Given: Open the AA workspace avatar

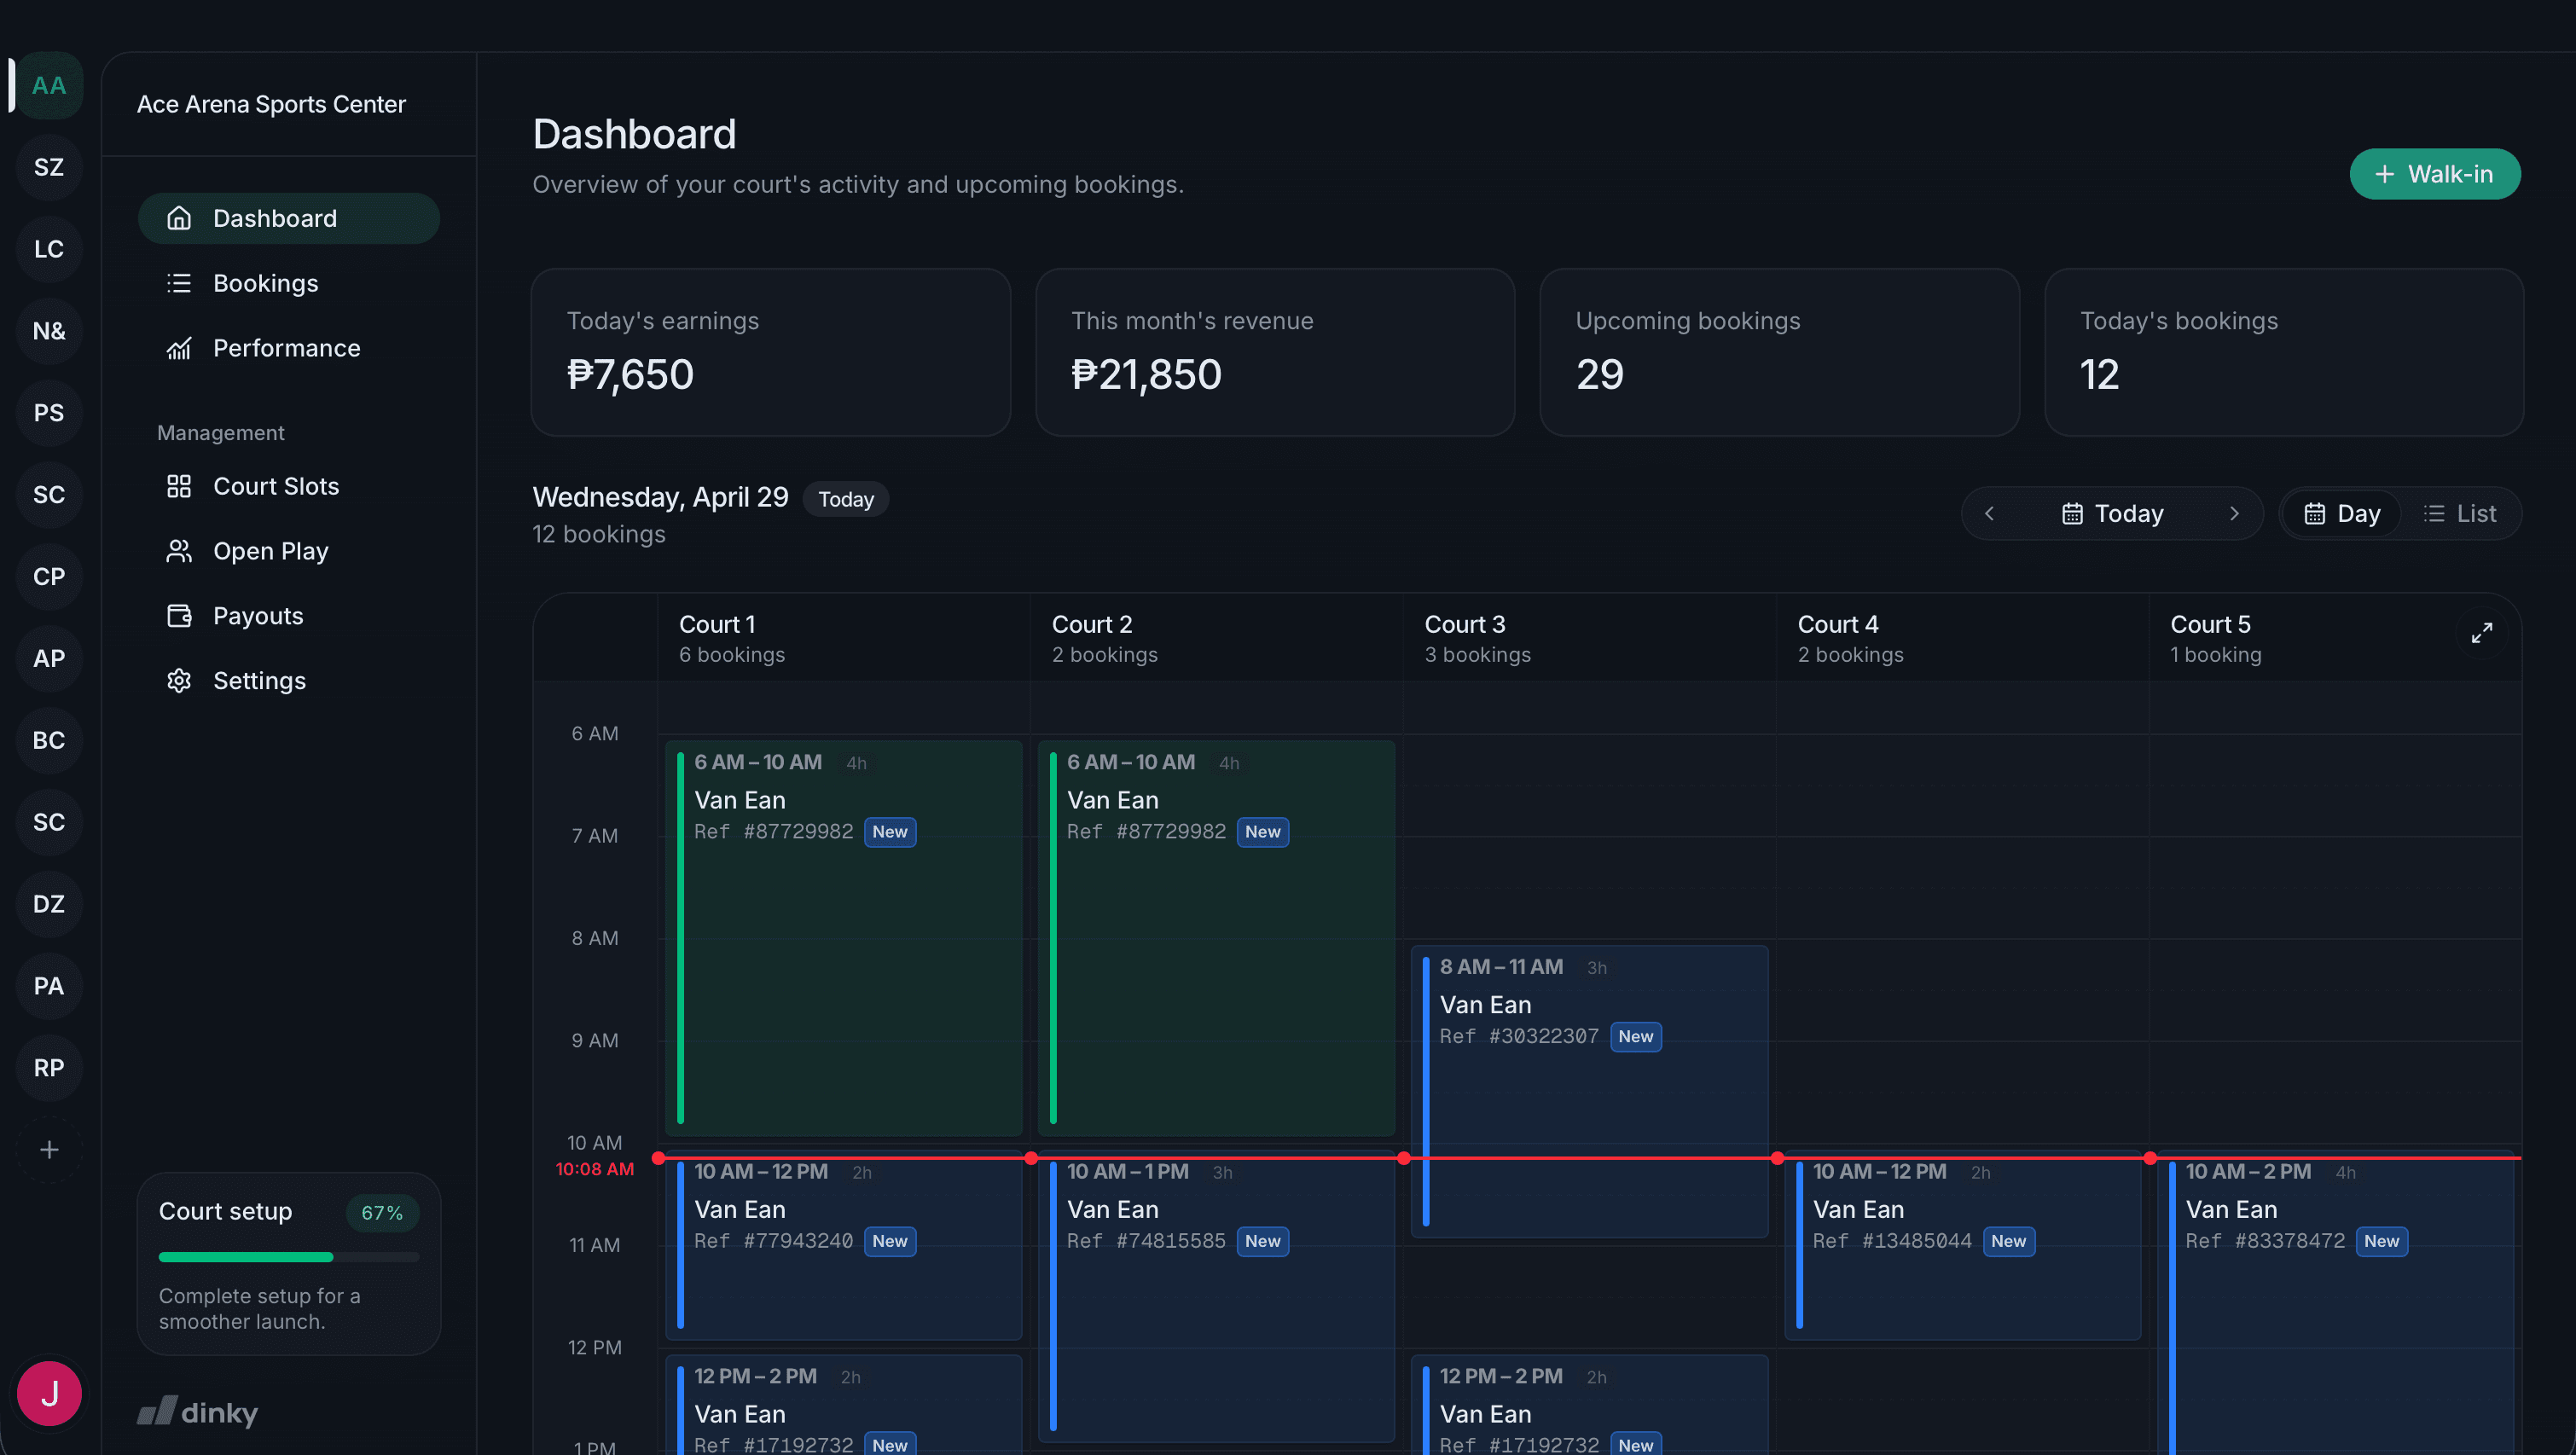Looking at the screenshot, I should click(49, 85).
